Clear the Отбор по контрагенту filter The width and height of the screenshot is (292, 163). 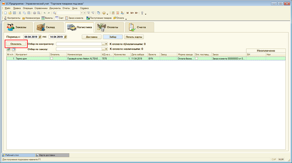[x=106, y=44]
